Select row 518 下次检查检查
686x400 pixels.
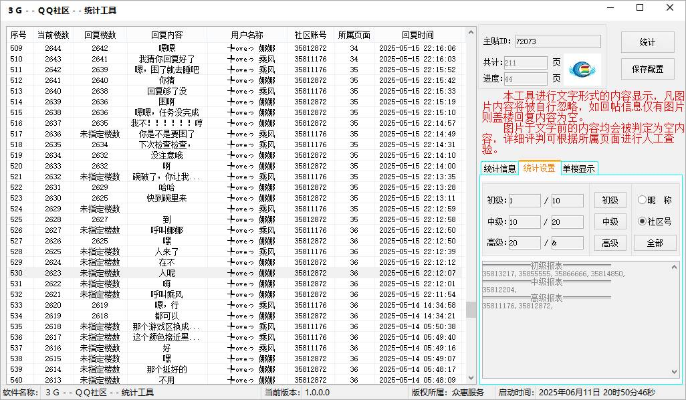pyautogui.click(x=233, y=144)
